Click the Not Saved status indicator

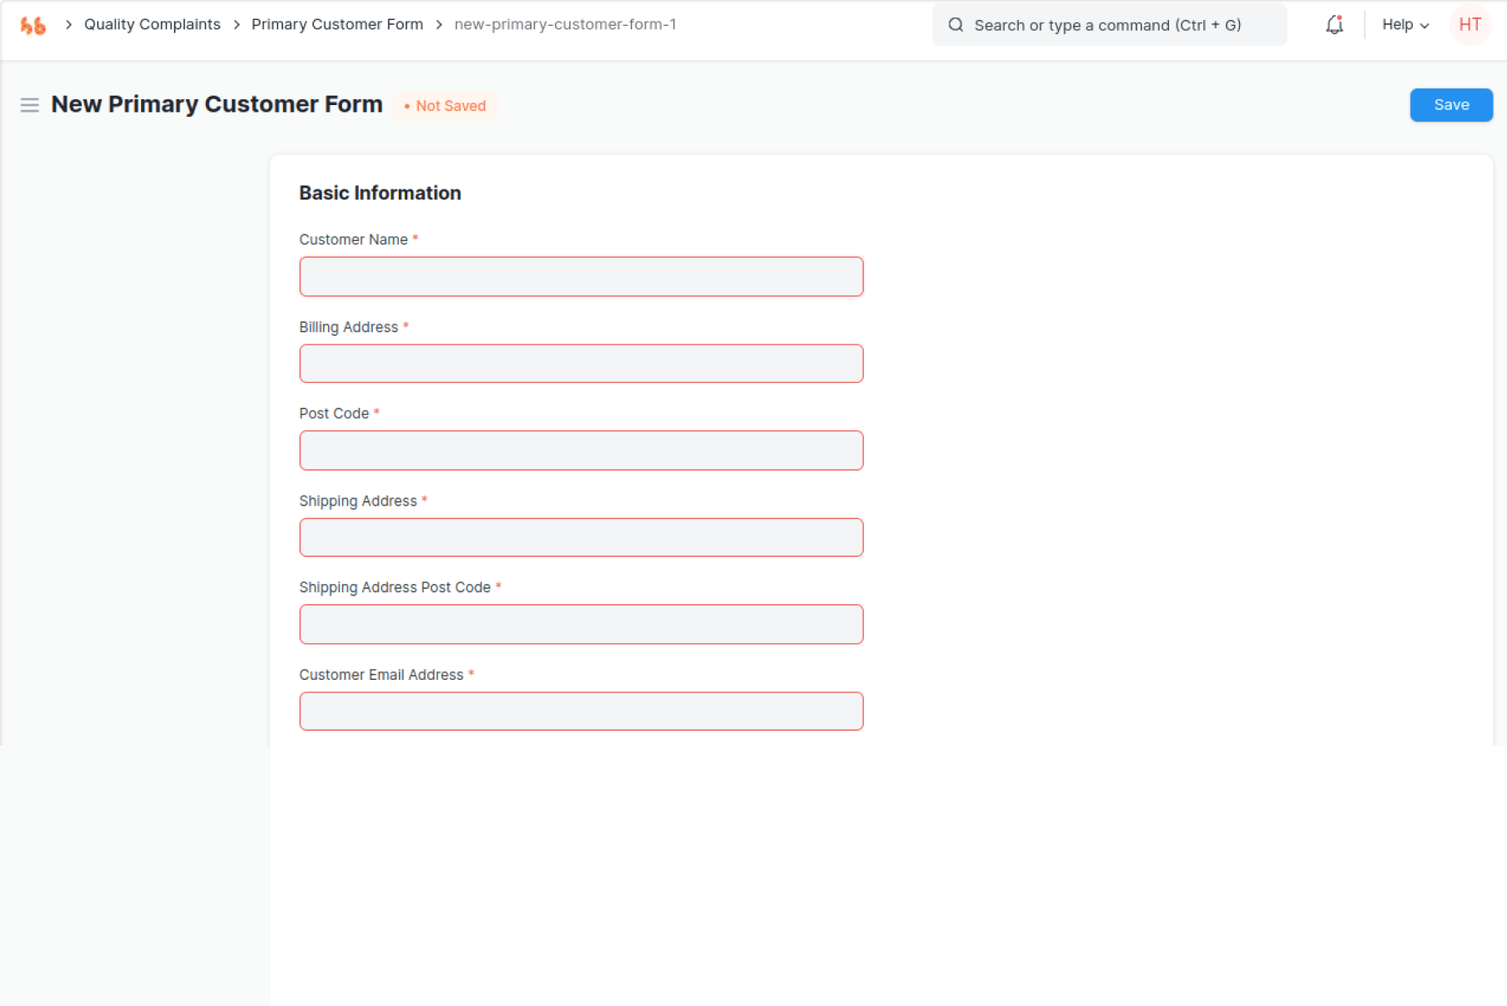pyautogui.click(x=446, y=106)
